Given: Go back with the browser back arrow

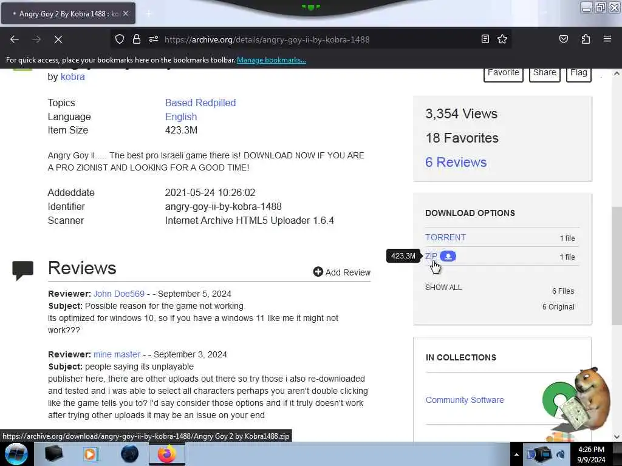Looking at the screenshot, I should pyautogui.click(x=15, y=39).
